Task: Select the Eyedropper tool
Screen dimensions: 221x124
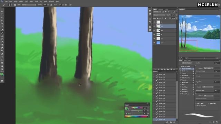Action: pos(2,27)
